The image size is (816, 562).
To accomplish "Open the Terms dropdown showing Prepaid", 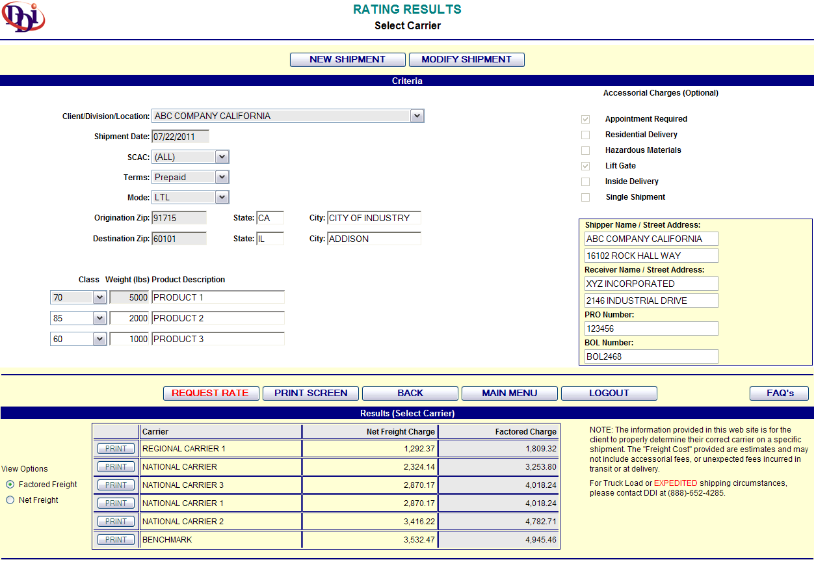I will [191, 177].
